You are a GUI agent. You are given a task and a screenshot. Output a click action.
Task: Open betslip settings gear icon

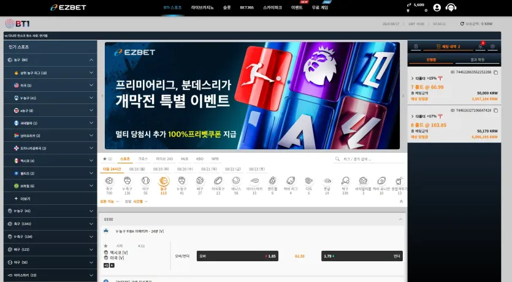coord(492,46)
